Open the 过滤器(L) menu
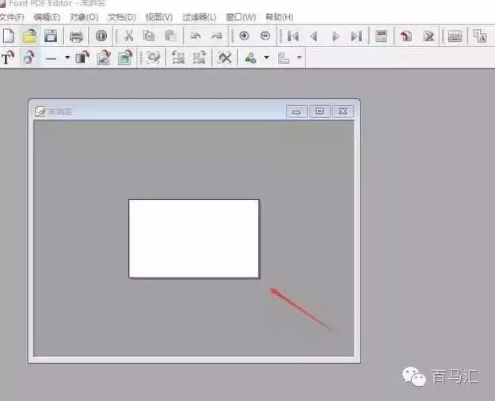495x401 pixels. (x=200, y=17)
